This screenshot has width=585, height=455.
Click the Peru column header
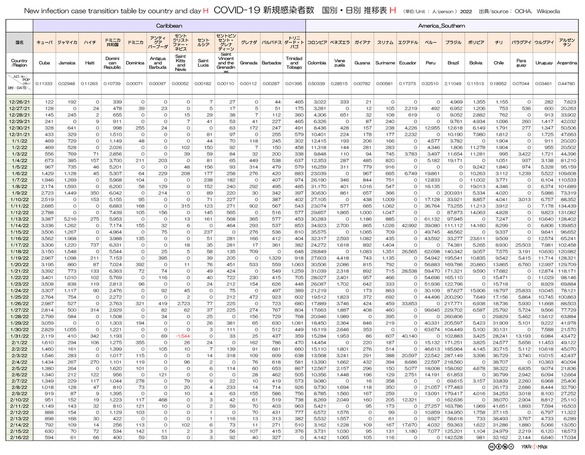[430, 63]
